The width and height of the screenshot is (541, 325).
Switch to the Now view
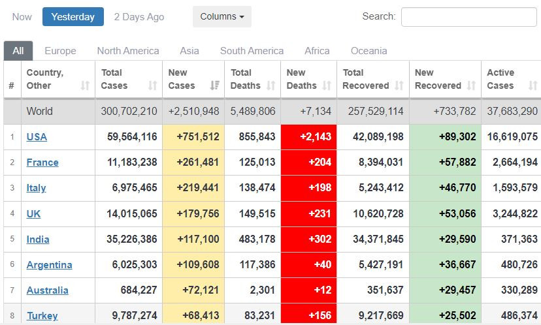pyautogui.click(x=22, y=16)
